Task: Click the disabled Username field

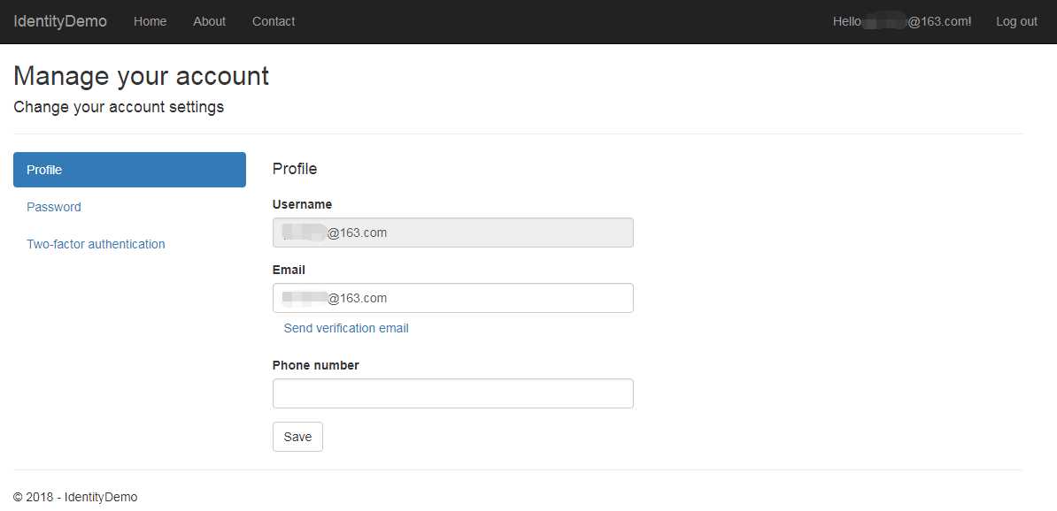Action: 453,233
